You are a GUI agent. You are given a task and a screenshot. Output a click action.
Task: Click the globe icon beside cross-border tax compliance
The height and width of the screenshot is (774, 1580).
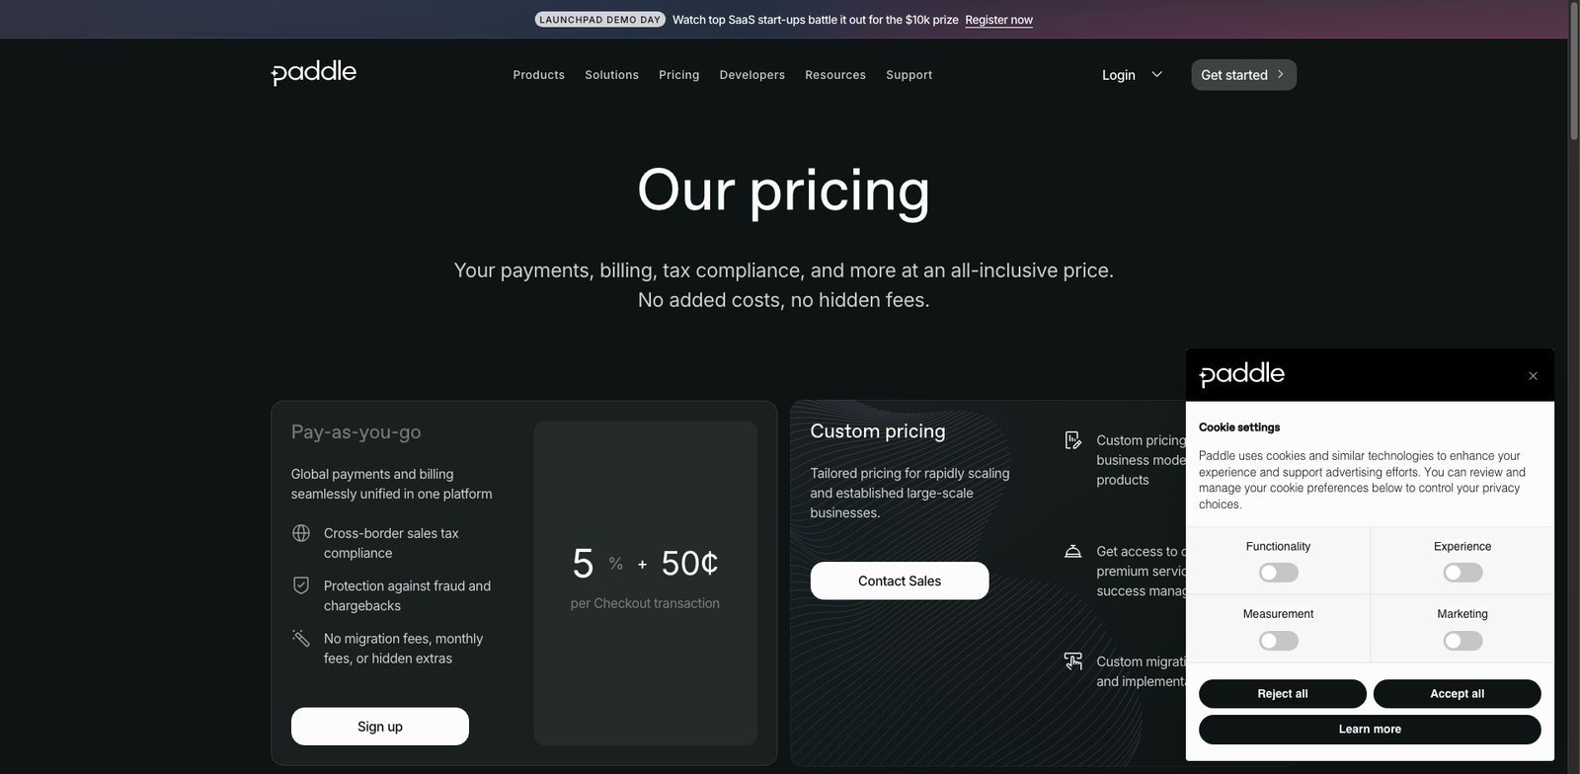[x=300, y=533]
